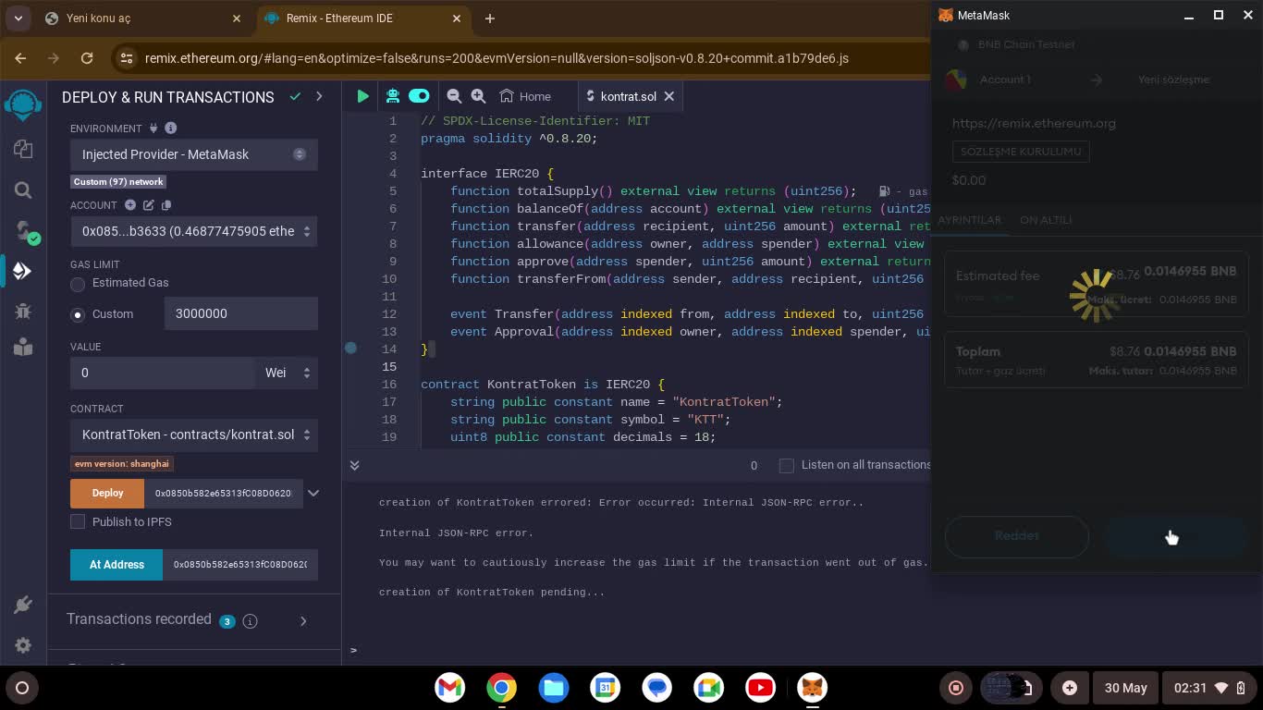This screenshot has height=710, width=1263.
Task: Click the documentation checkmark beside panel title
Action: point(295,96)
